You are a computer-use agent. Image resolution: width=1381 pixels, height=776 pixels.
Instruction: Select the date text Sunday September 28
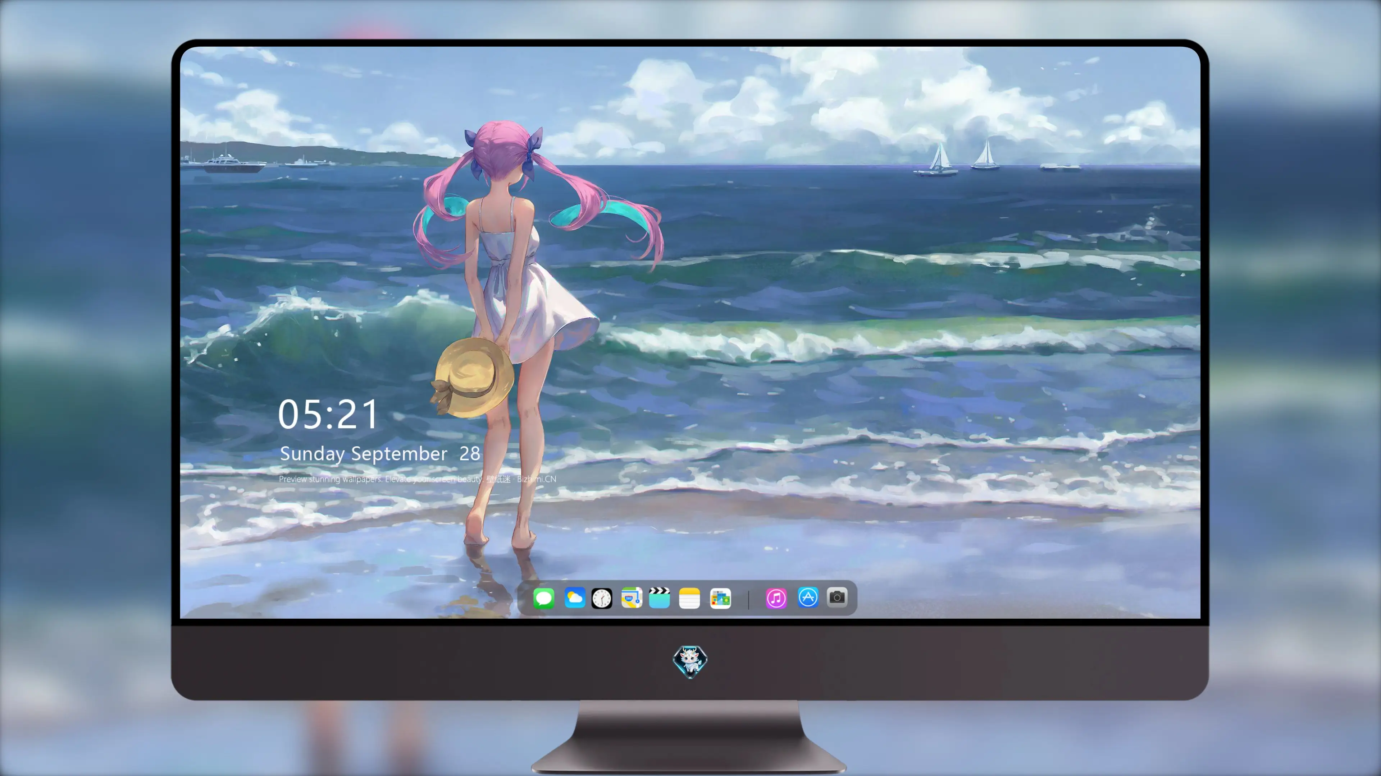coord(380,454)
